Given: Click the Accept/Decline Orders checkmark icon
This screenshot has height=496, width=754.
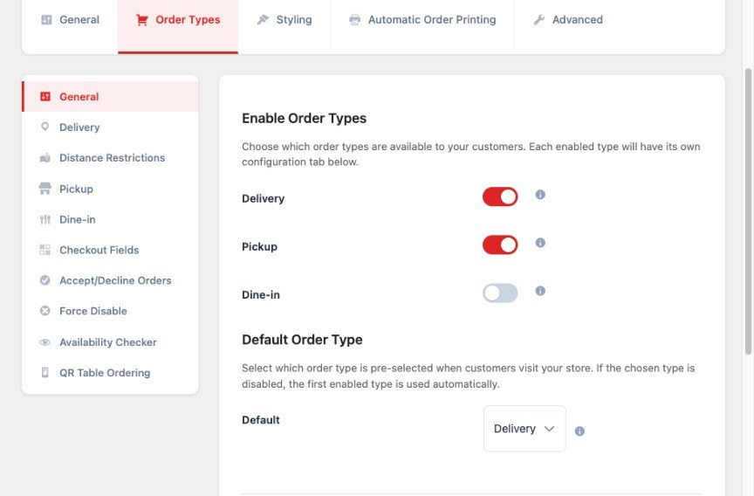Looking at the screenshot, I should 45,280.
